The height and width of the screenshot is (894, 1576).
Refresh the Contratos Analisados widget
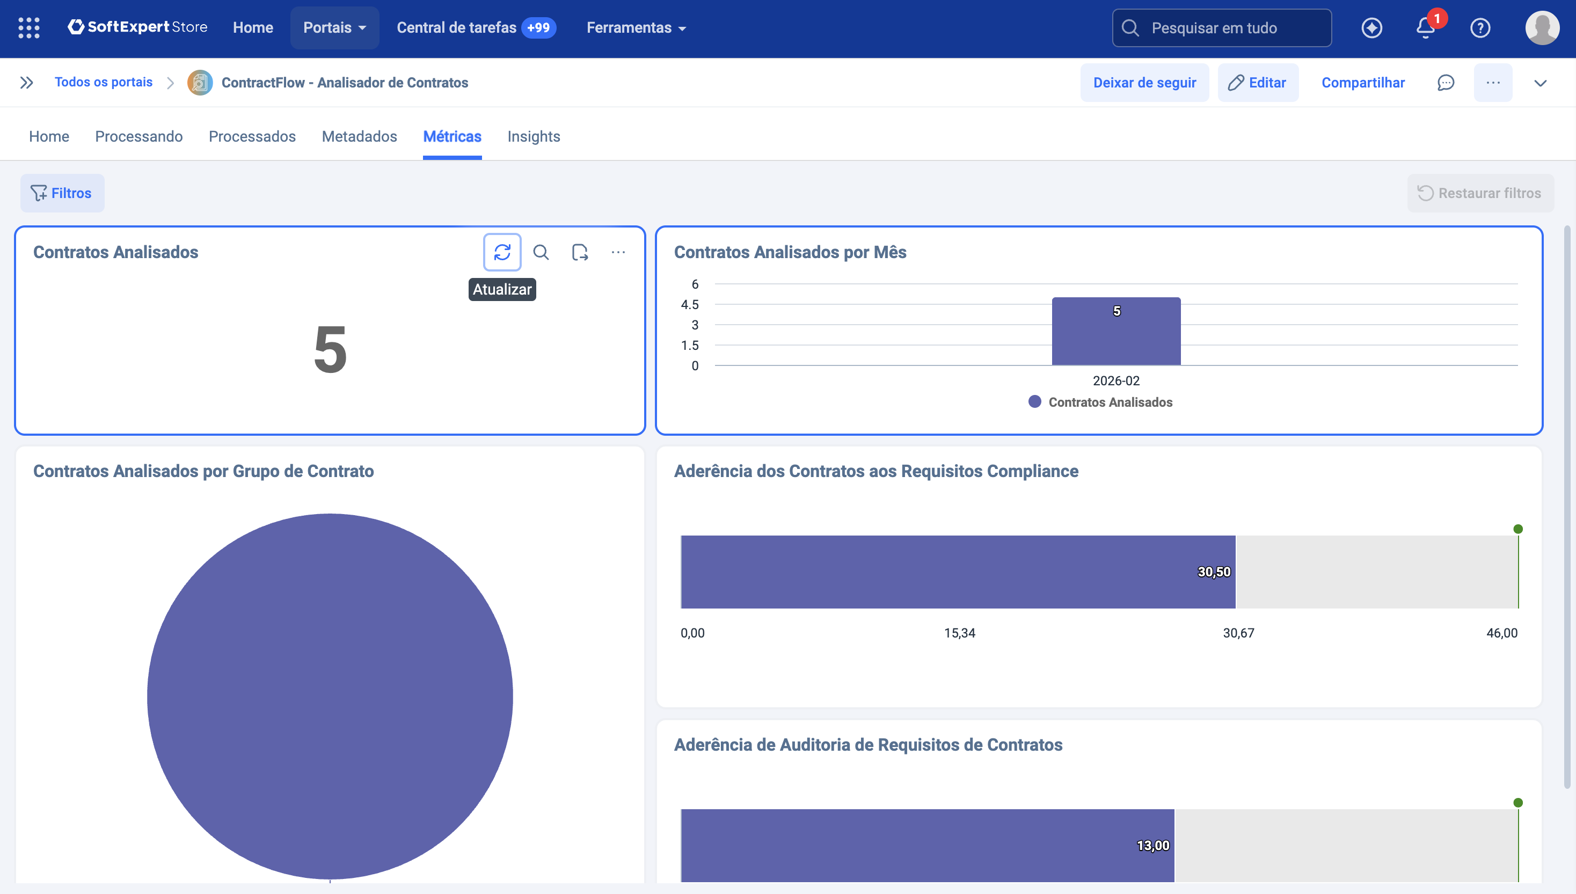pyautogui.click(x=502, y=252)
